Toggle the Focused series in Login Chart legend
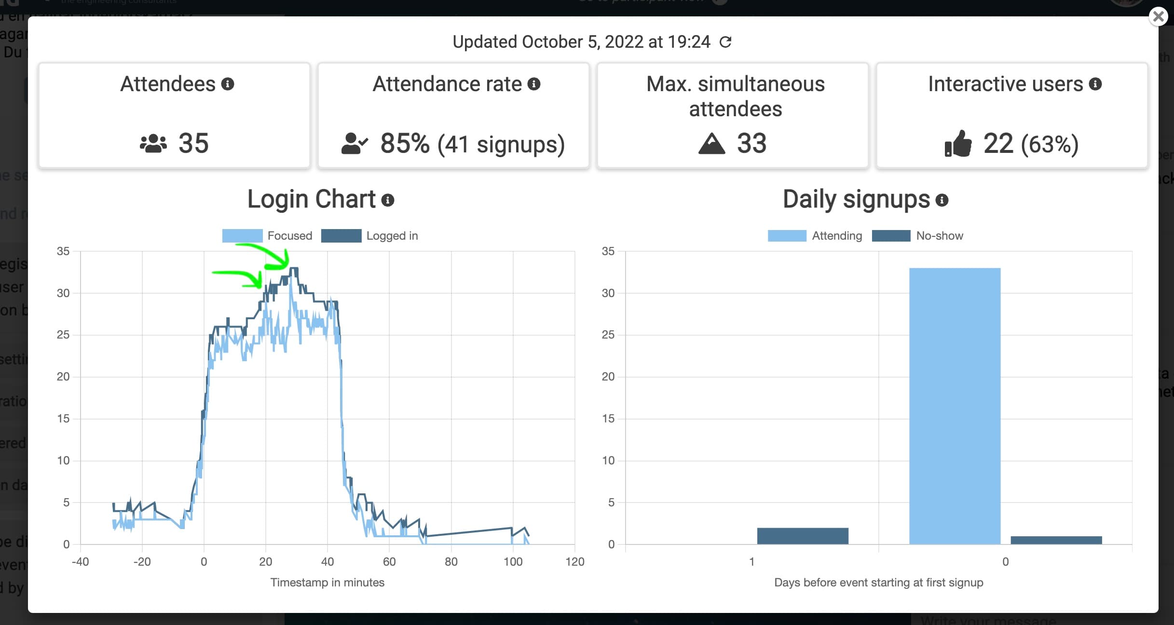Image resolution: width=1174 pixels, height=625 pixels. click(267, 236)
